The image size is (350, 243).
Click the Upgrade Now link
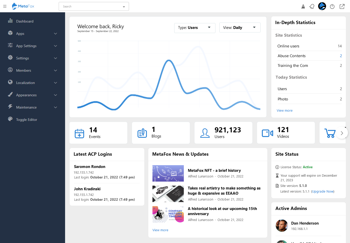[323, 192]
